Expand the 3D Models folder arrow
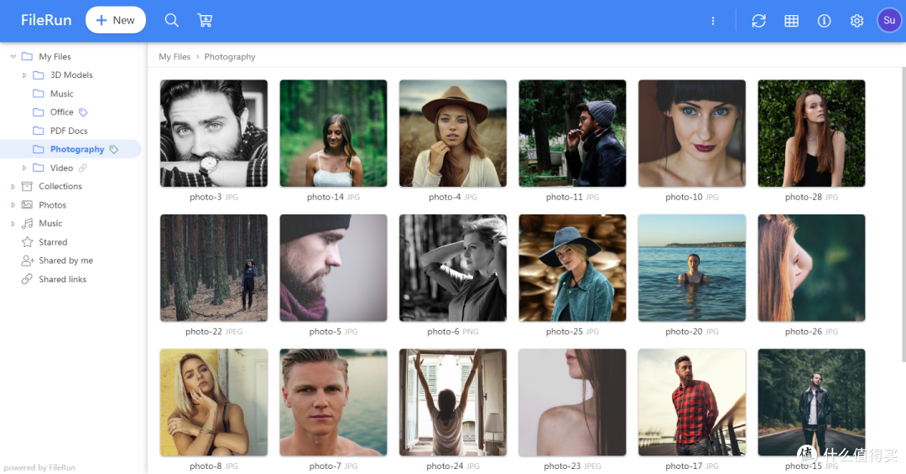 (x=24, y=75)
